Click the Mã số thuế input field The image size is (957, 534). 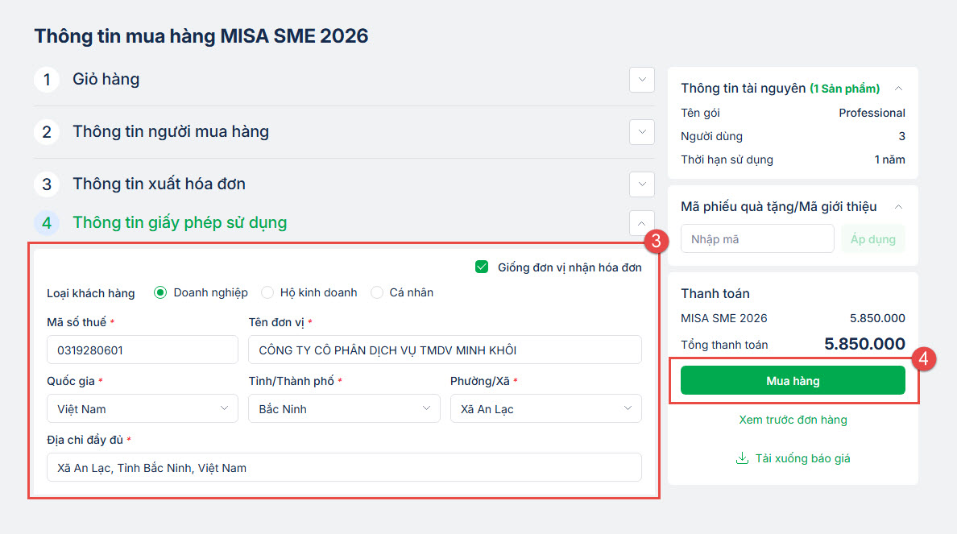[x=143, y=350]
